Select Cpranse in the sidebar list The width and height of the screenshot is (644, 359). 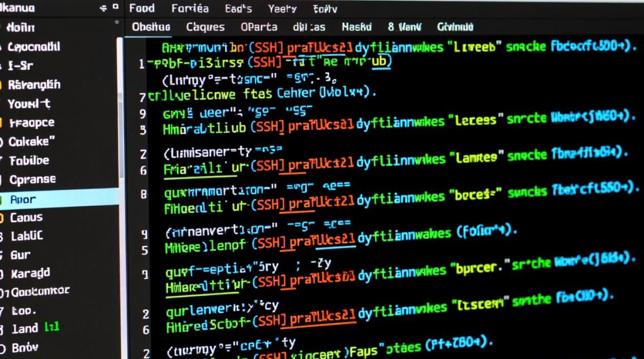coord(33,180)
